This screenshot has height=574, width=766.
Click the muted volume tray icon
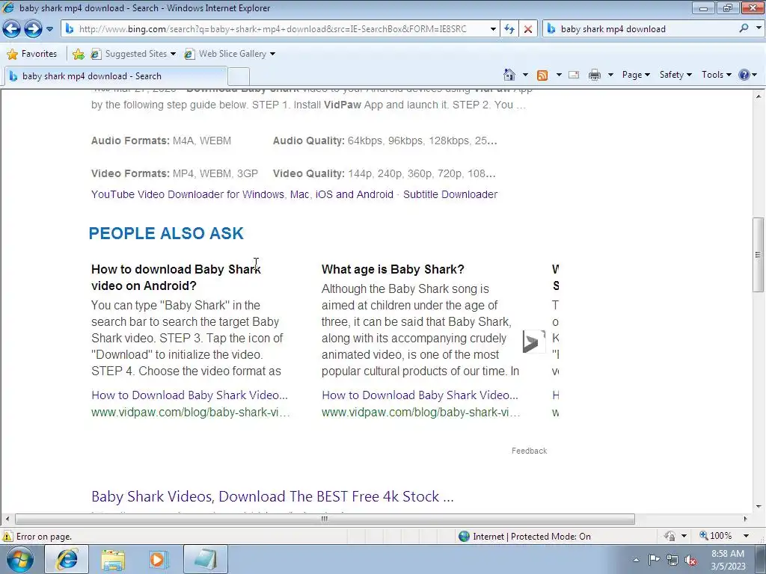pyautogui.click(x=690, y=560)
